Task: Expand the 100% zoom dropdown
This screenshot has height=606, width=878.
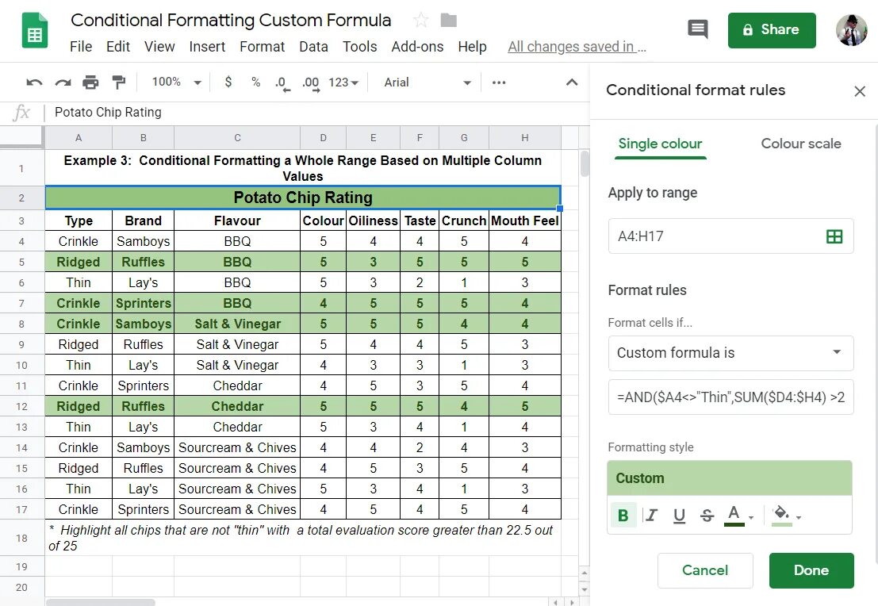Action: 176,82
